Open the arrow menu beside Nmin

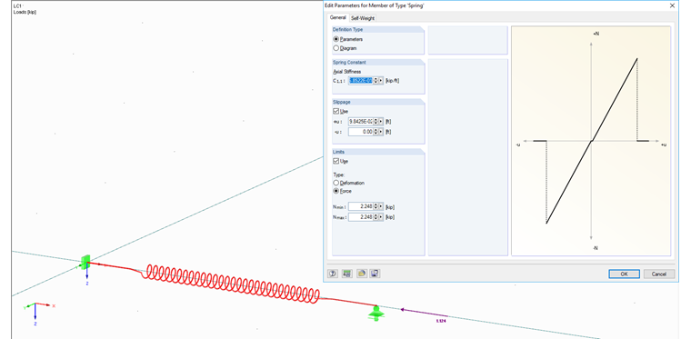coord(381,206)
